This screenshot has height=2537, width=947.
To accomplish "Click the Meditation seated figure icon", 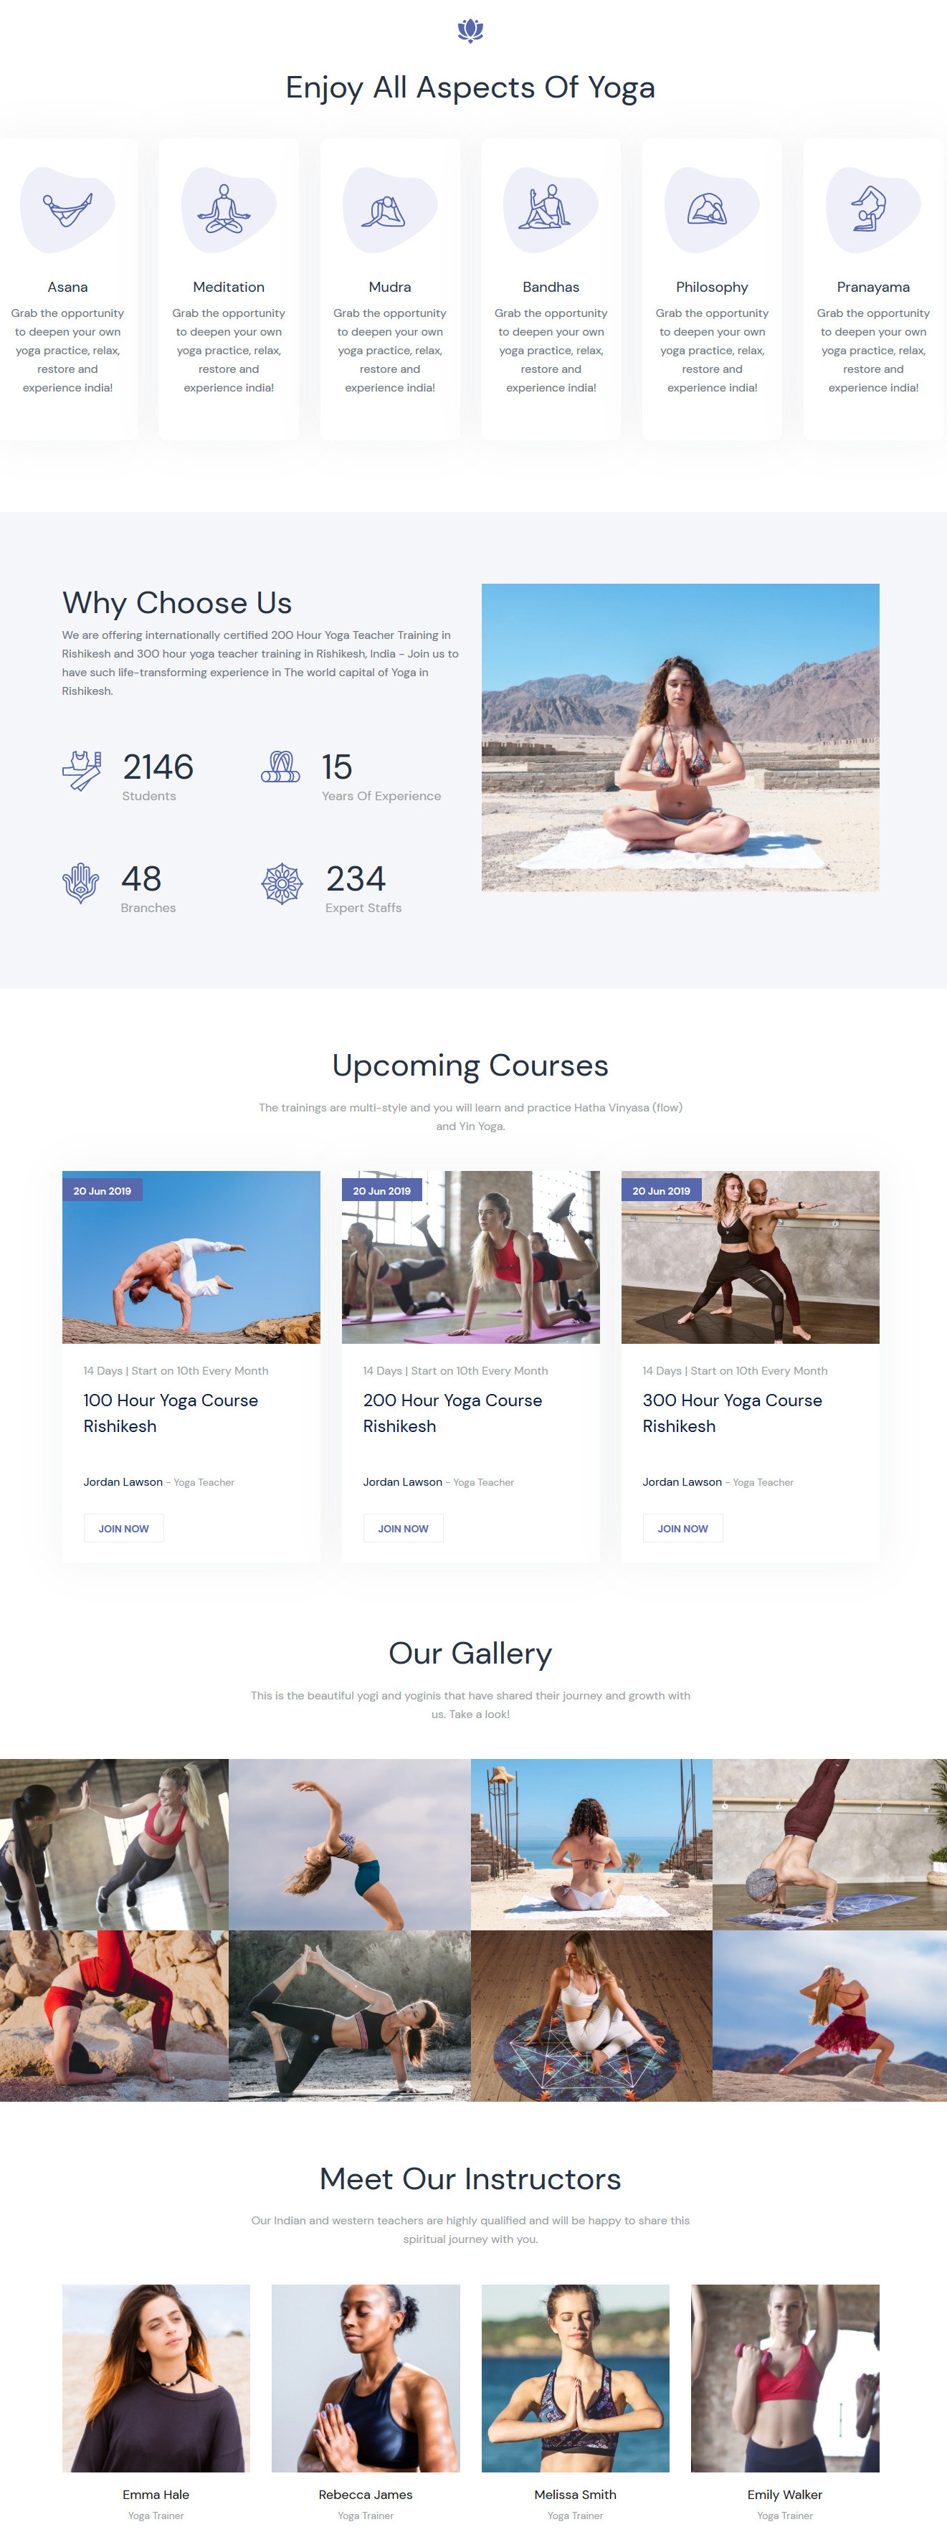I will coord(224,209).
